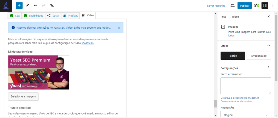Switch to the Social tab
The width and height of the screenshot is (278, 118).
[x=53, y=15]
